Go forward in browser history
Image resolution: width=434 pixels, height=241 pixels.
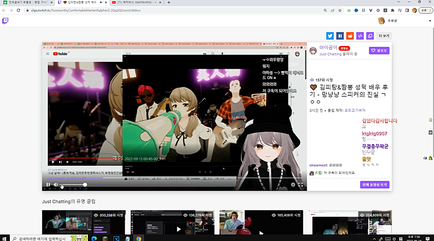pos(11,10)
